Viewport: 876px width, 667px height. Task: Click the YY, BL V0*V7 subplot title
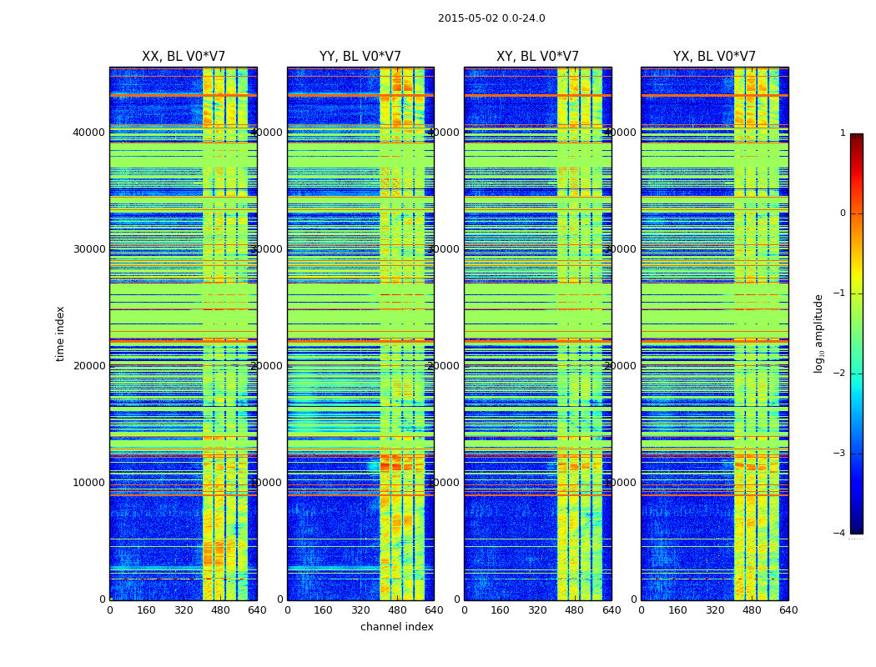coord(360,57)
